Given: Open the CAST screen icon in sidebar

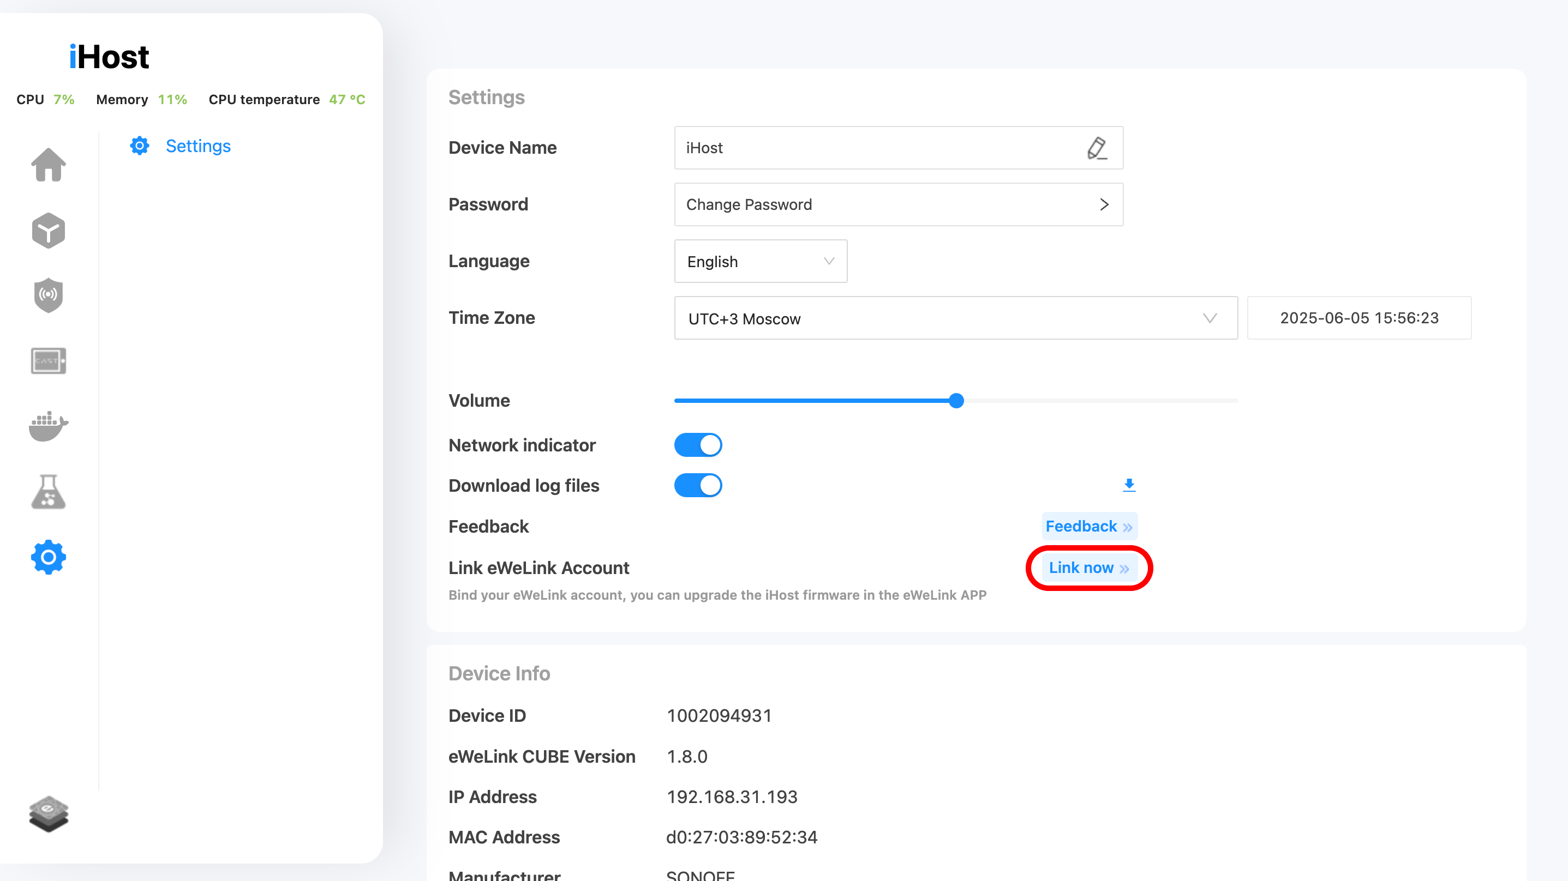Looking at the screenshot, I should click(49, 361).
